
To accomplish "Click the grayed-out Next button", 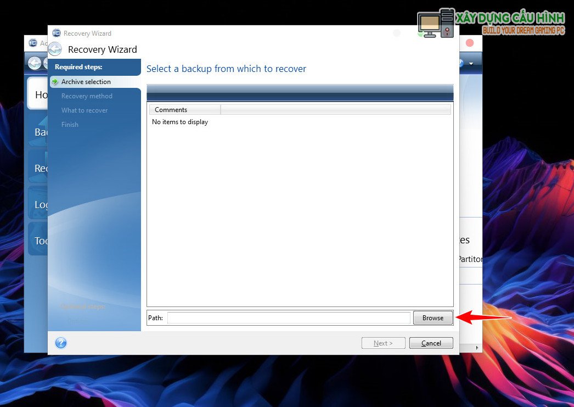I will (383, 343).
